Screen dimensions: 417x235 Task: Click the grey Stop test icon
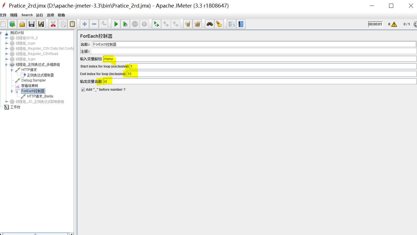tap(135, 24)
